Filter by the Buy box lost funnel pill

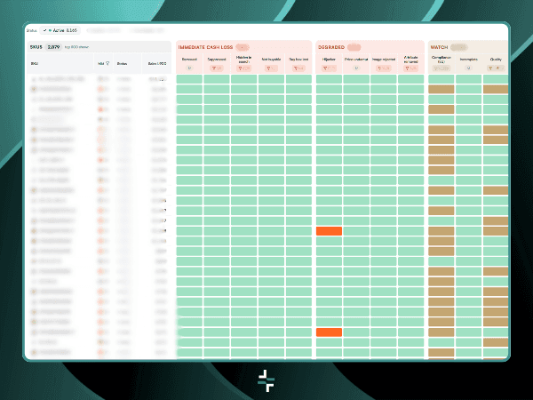coord(298,68)
